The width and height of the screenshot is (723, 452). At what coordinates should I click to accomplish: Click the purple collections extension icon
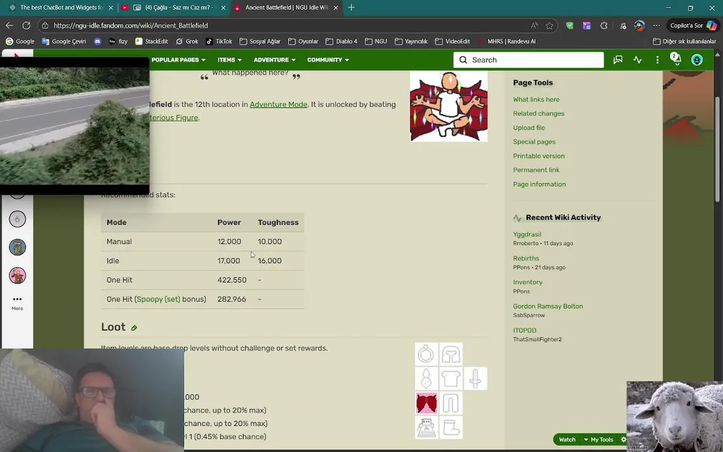[587, 26]
